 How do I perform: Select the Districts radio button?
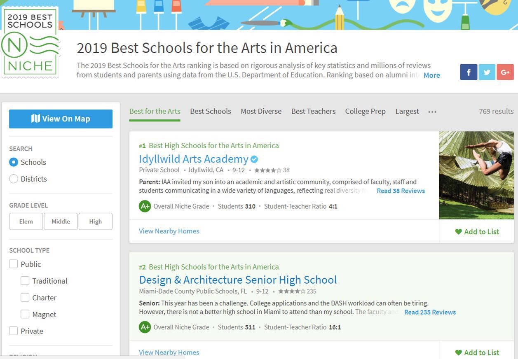(x=14, y=179)
